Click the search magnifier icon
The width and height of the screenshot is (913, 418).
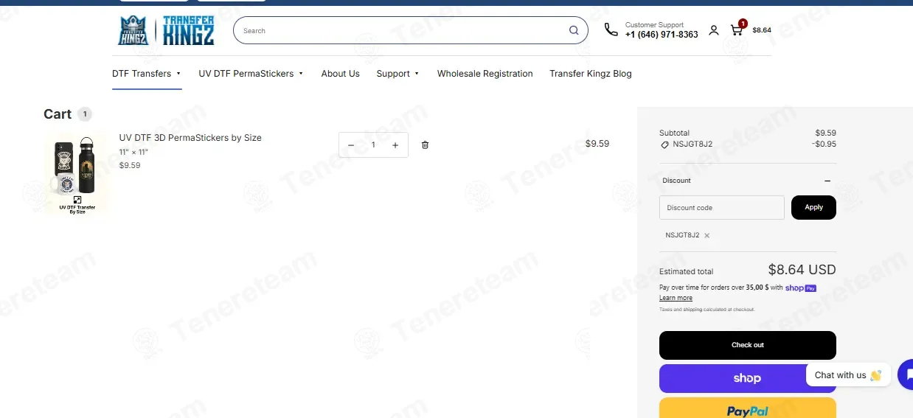(x=574, y=30)
